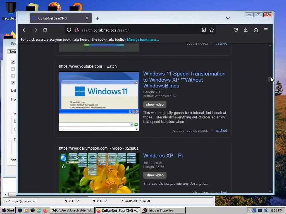Open the Windows 11 Speed Transformation result title
Viewport: 286px width, 214px height.
click(184, 80)
